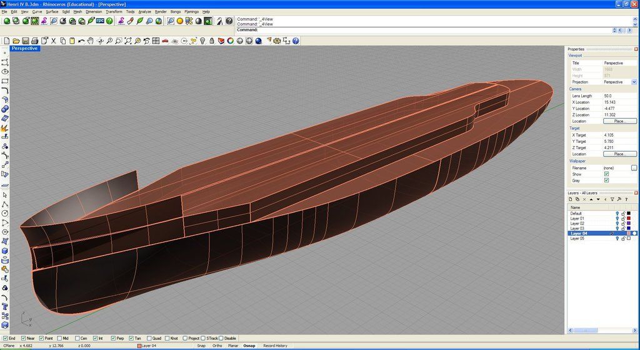Lock Layer 02 using its padlock icon
Screen dimensions: 640x350
(623, 223)
